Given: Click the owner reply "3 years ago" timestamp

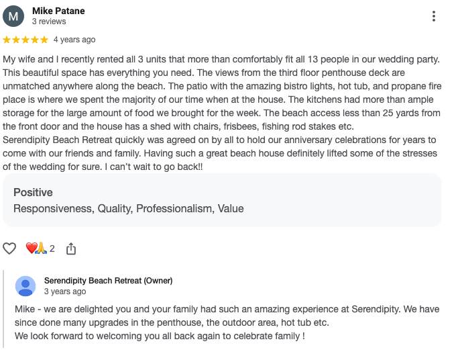Looking at the screenshot, I should pyautogui.click(x=65, y=292).
